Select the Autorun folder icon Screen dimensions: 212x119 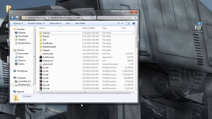[41, 33]
